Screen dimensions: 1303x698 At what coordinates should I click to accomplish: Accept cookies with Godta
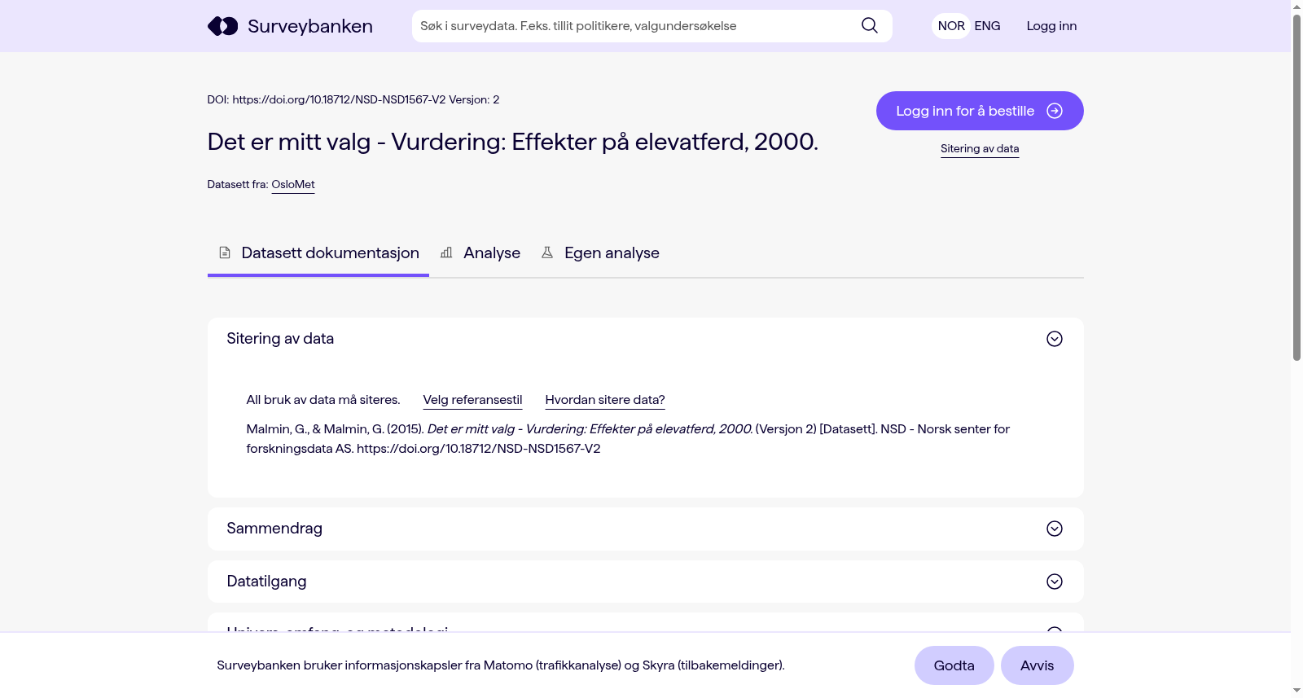point(954,665)
